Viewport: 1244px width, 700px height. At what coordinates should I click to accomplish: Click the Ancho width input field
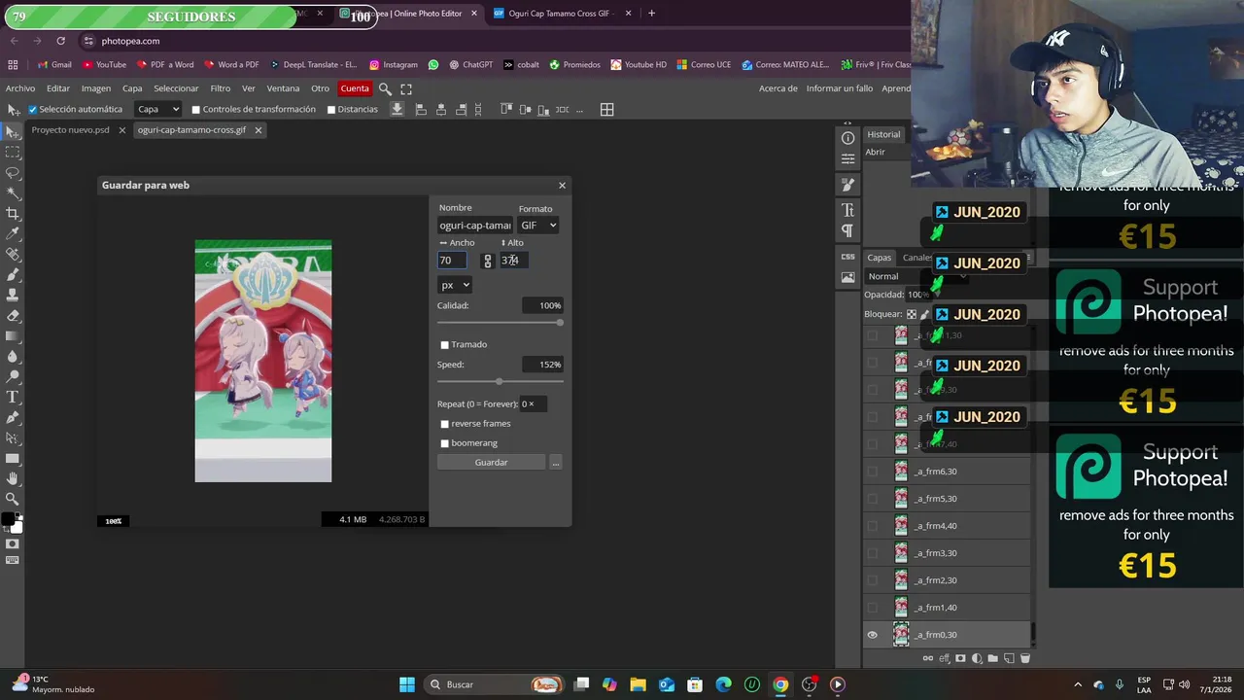[x=452, y=261]
